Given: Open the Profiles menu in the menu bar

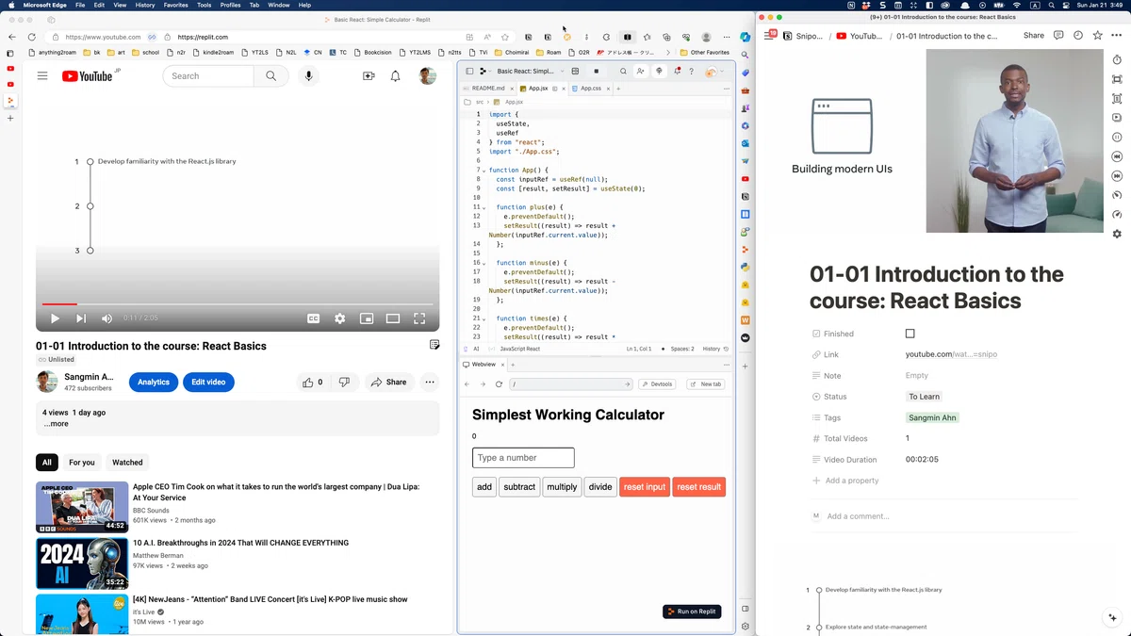Looking at the screenshot, I should (x=230, y=5).
